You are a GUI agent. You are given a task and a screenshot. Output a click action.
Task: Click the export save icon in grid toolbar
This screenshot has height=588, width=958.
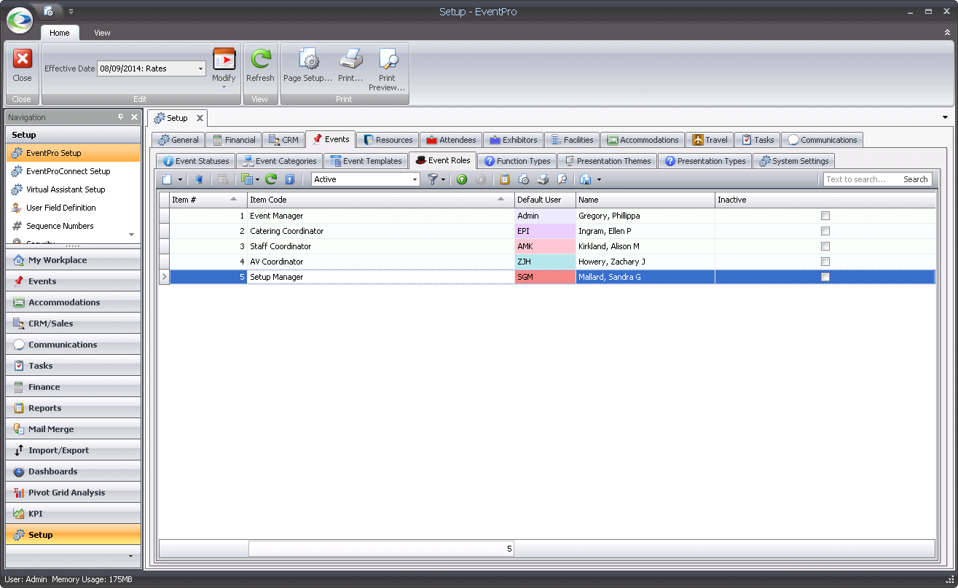tap(586, 179)
